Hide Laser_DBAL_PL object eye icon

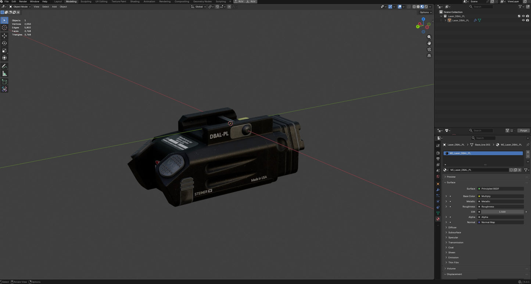tap(523, 20)
